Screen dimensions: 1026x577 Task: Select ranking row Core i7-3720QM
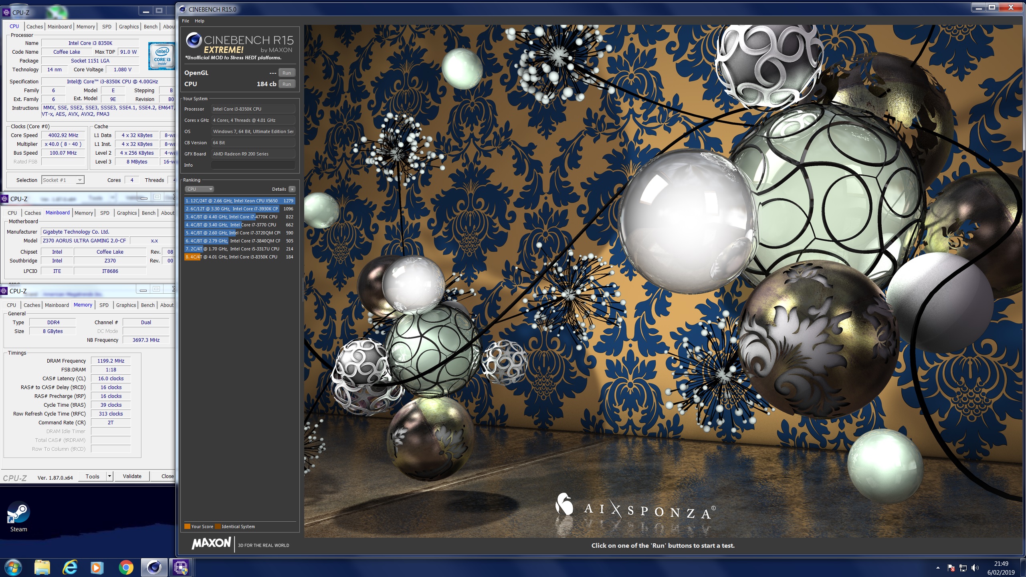[x=240, y=233]
